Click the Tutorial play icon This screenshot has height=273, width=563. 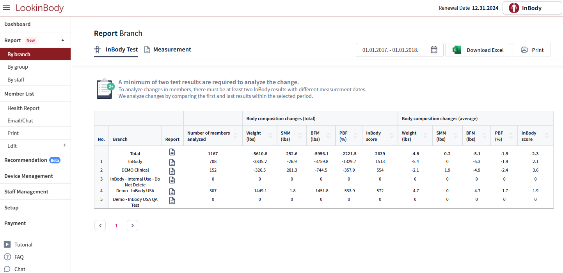pos(7,244)
